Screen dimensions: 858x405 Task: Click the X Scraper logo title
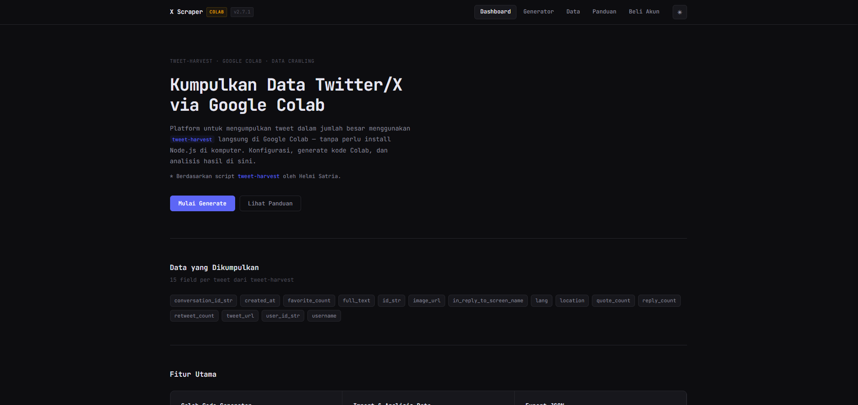[x=186, y=12]
